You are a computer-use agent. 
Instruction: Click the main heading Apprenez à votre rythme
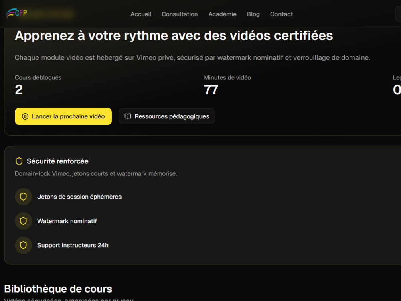coord(174,36)
